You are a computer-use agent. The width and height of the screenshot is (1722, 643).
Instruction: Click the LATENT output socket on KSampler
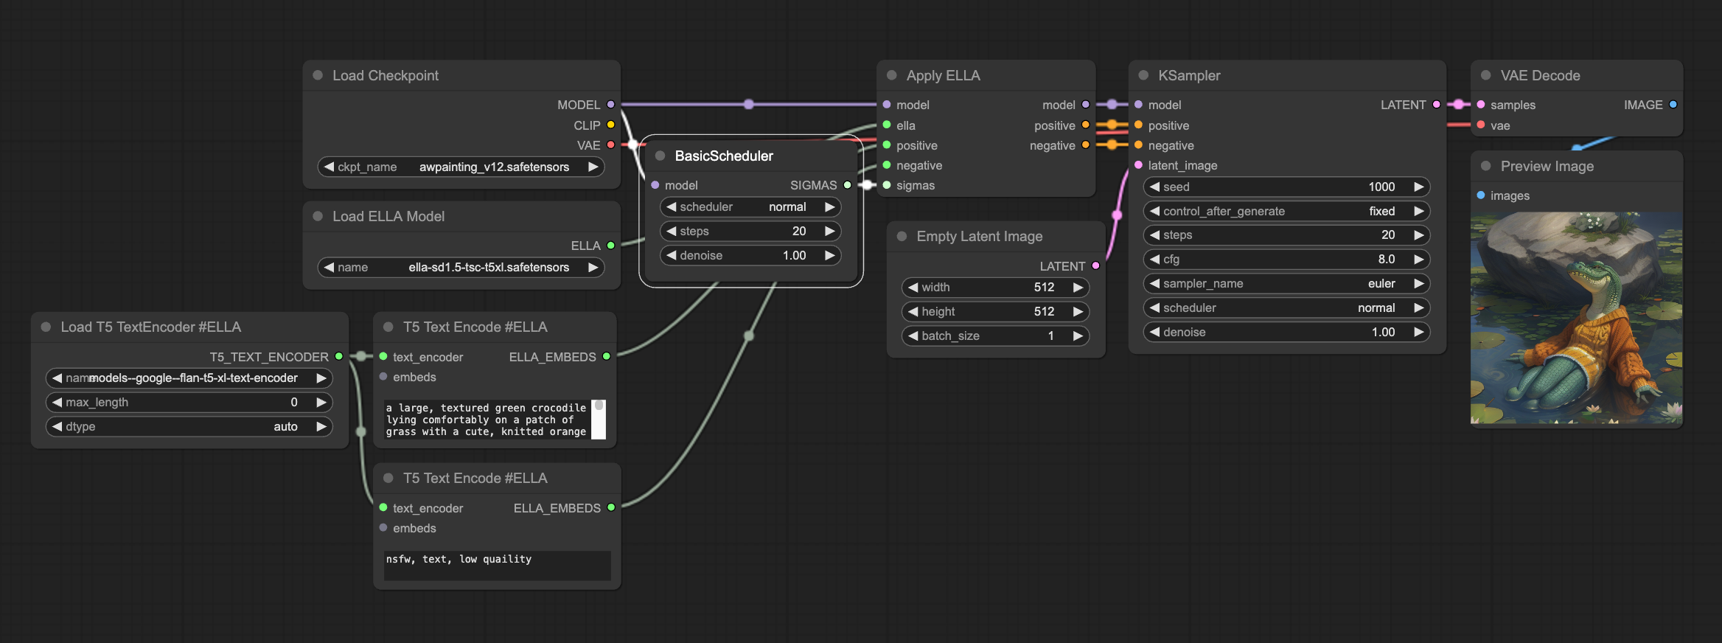pos(1436,105)
